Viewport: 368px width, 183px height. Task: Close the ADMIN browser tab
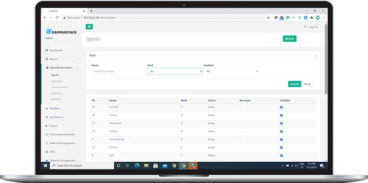[84, 11]
